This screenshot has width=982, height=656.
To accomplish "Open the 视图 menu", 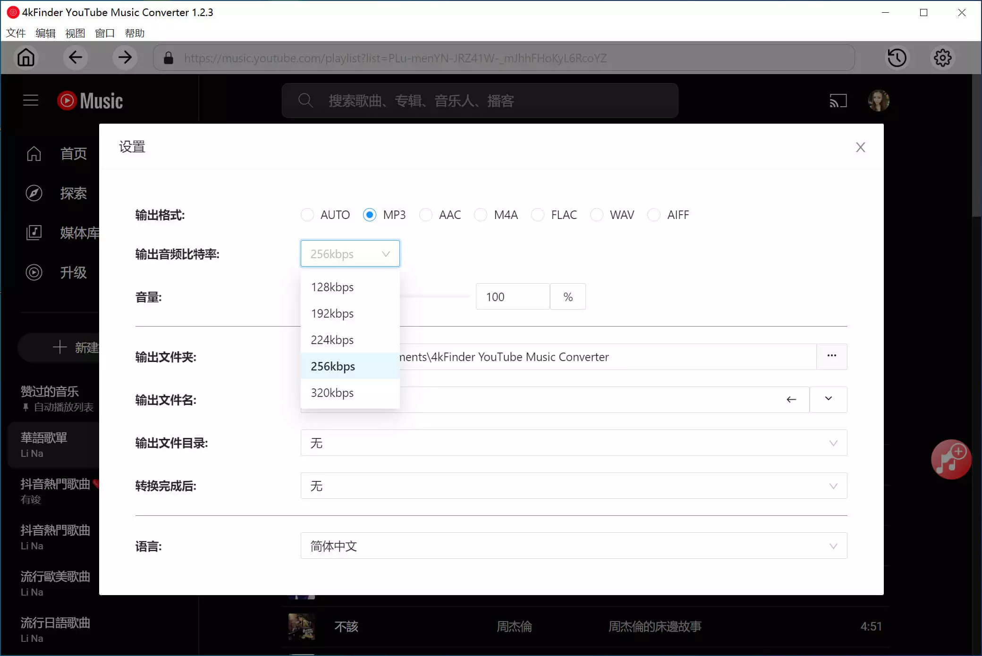I will coord(75,34).
